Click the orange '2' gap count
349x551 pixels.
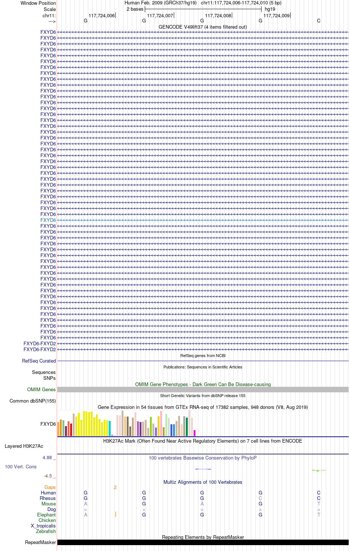(115, 487)
